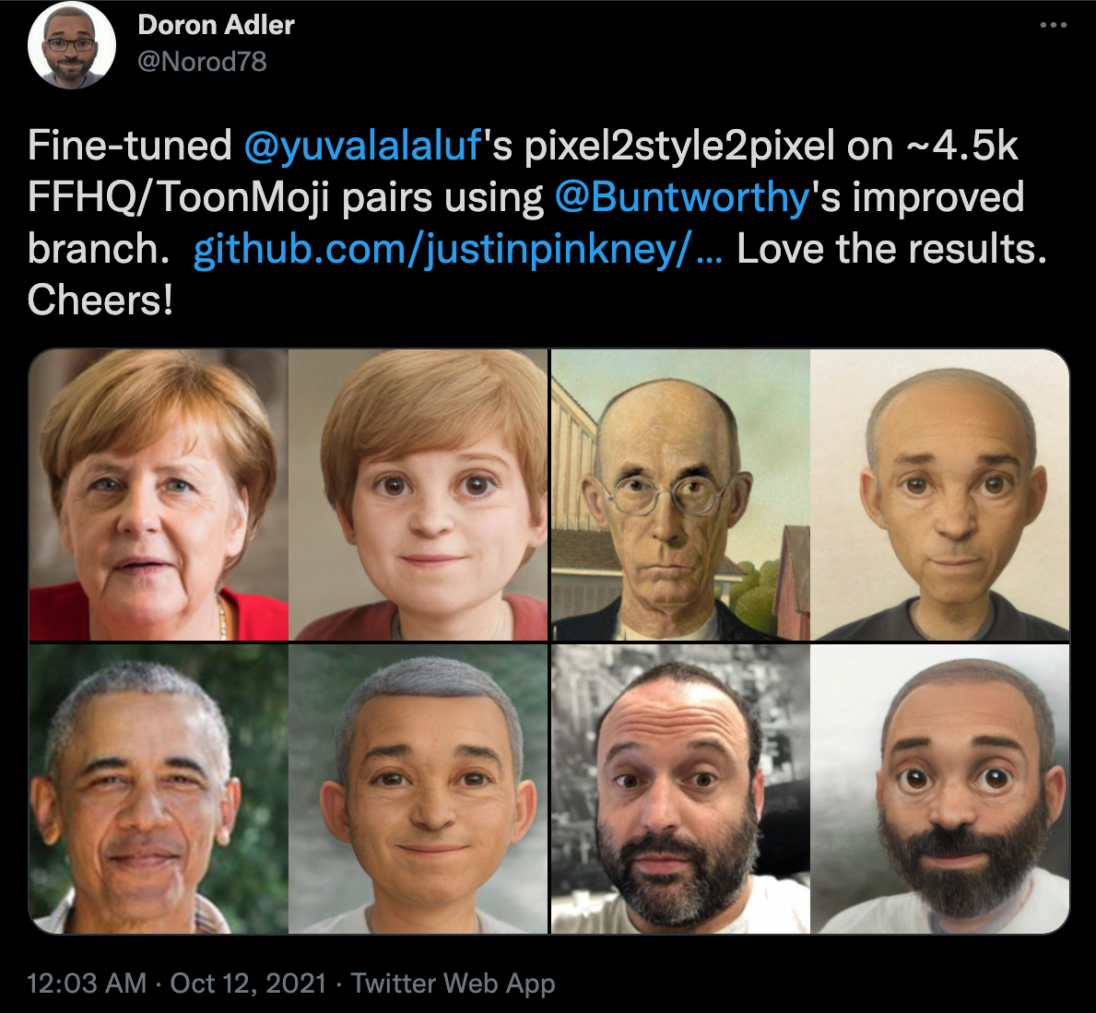Click the @Norod78 handle
This screenshot has width=1096, height=1013.
[x=202, y=62]
